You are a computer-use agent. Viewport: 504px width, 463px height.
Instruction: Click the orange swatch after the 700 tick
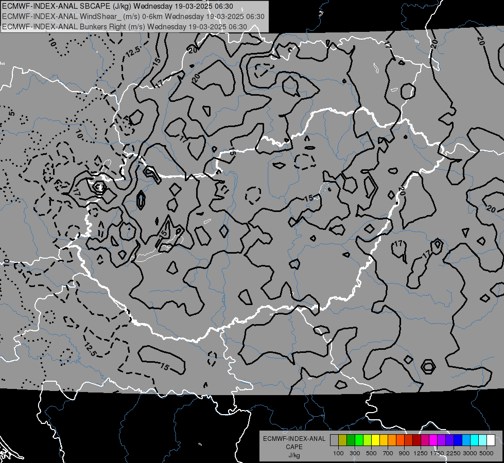point(392,440)
